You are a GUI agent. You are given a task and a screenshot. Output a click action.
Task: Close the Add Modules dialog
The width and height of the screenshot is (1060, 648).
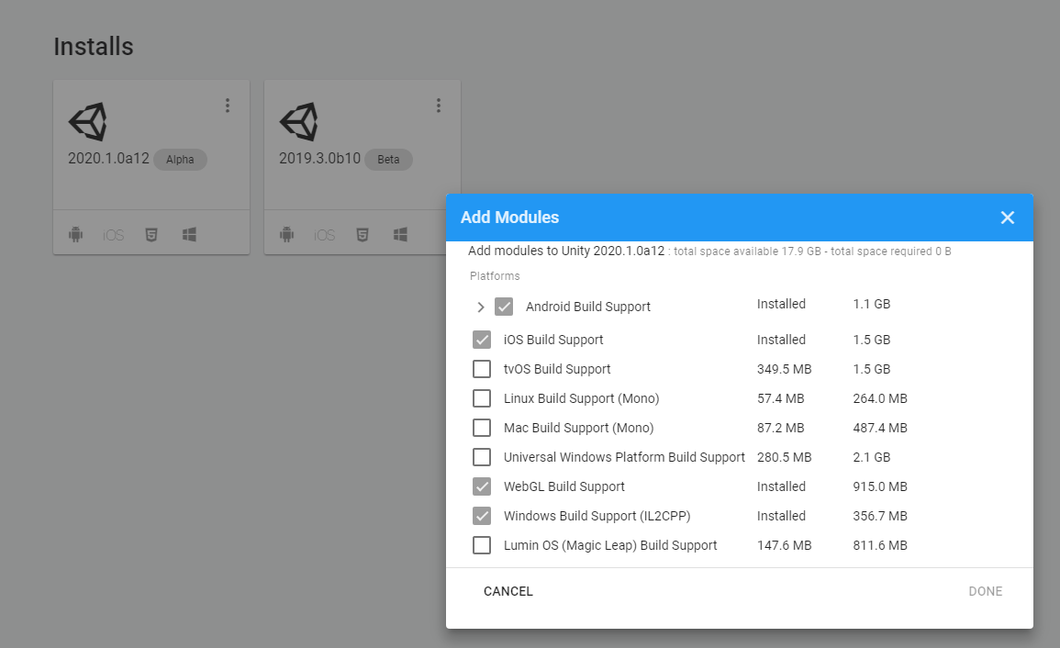[1008, 218]
